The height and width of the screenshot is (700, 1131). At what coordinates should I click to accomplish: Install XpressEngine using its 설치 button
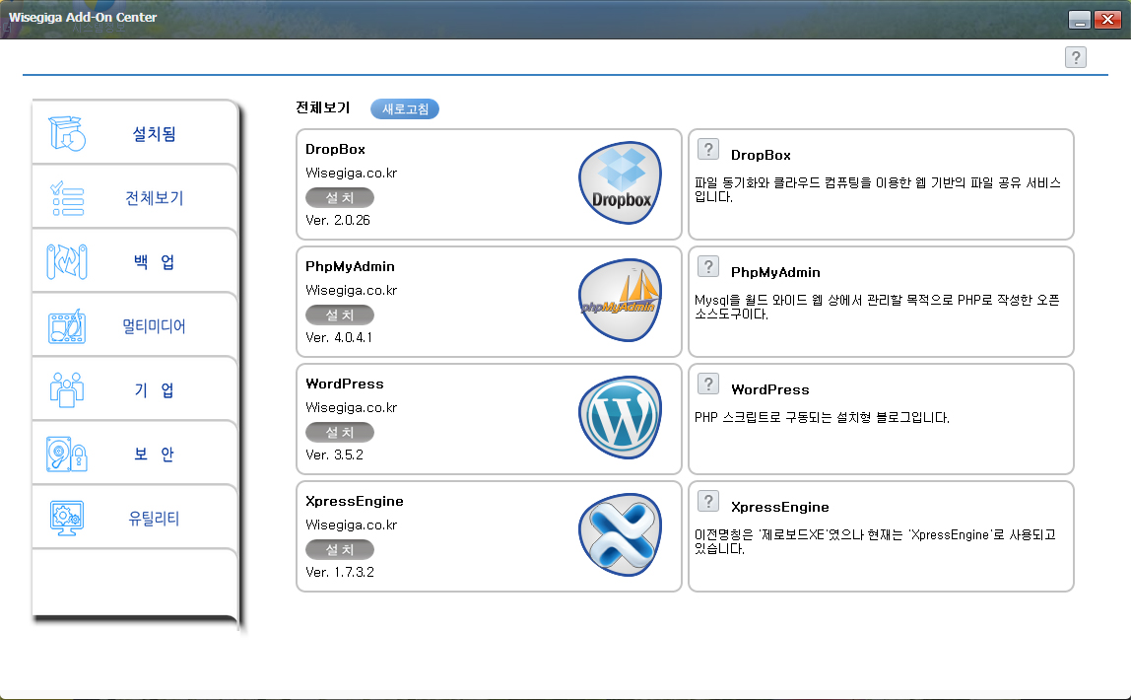(x=340, y=549)
